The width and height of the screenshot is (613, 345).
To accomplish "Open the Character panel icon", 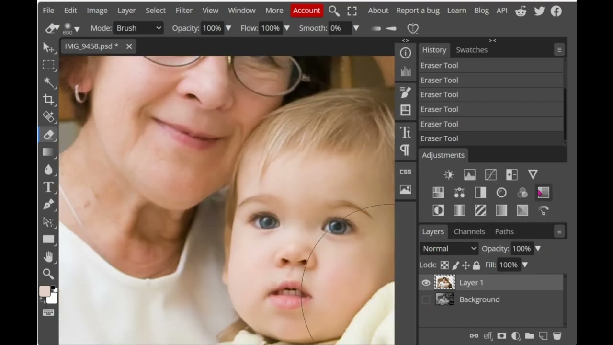I will click(x=406, y=132).
